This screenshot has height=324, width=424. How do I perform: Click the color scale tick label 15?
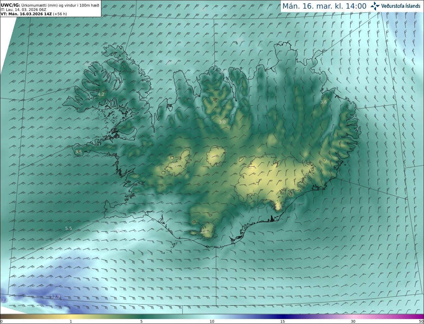(283, 321)
